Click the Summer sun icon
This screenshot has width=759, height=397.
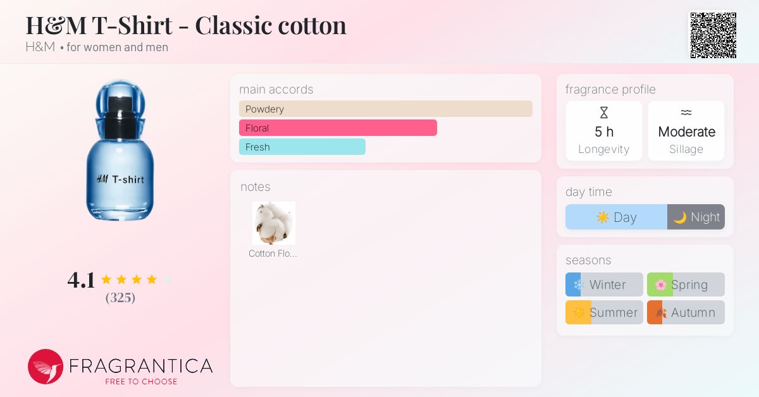point(577,312)
